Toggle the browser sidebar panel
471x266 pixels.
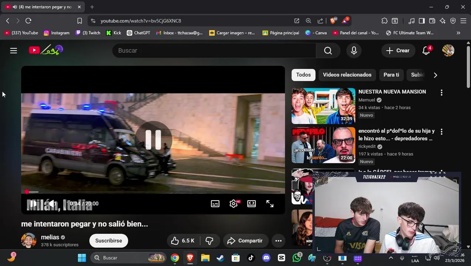[421, 21]
